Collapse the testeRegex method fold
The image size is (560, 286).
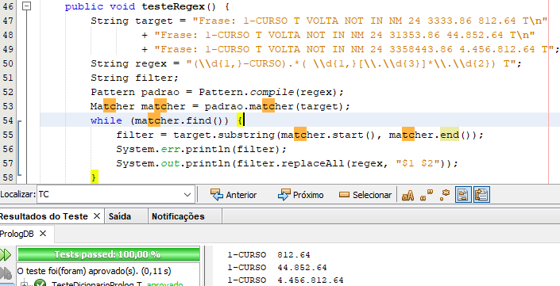point(26,6)
